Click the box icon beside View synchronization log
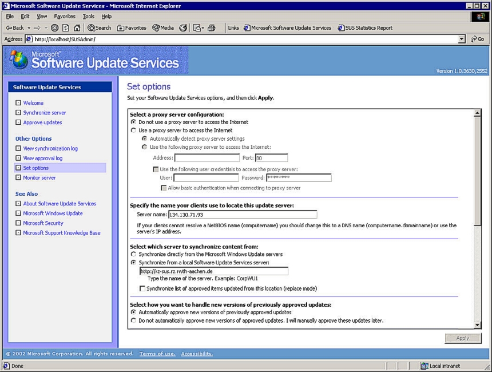 (x=18, y=148)
